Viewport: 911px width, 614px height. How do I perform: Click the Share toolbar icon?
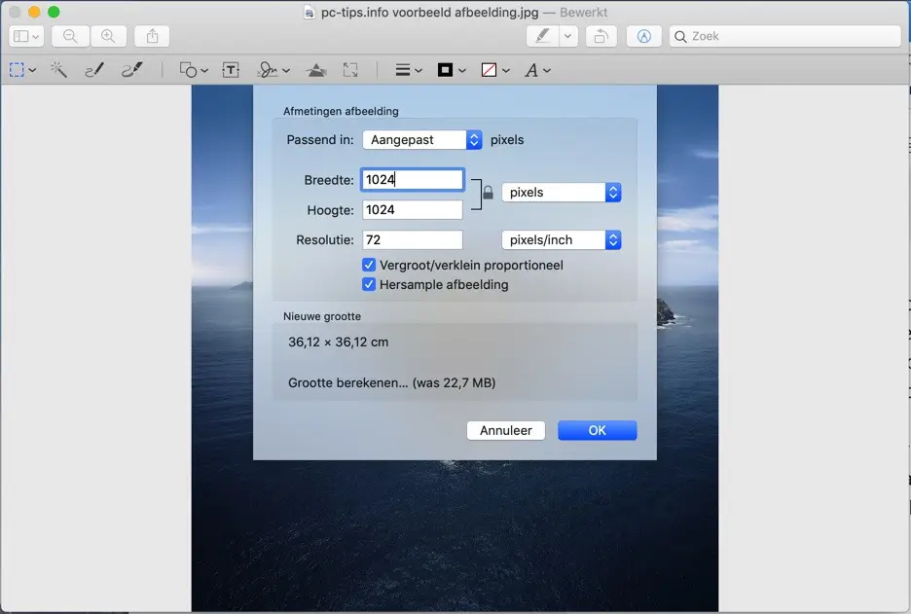152,36
